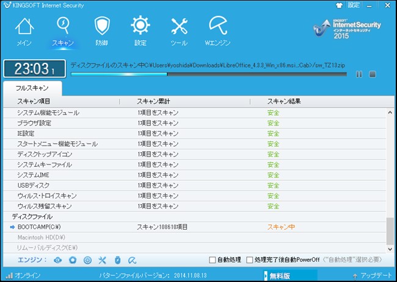
Task: Close the Kingsoft window
Action: [387, 5]
